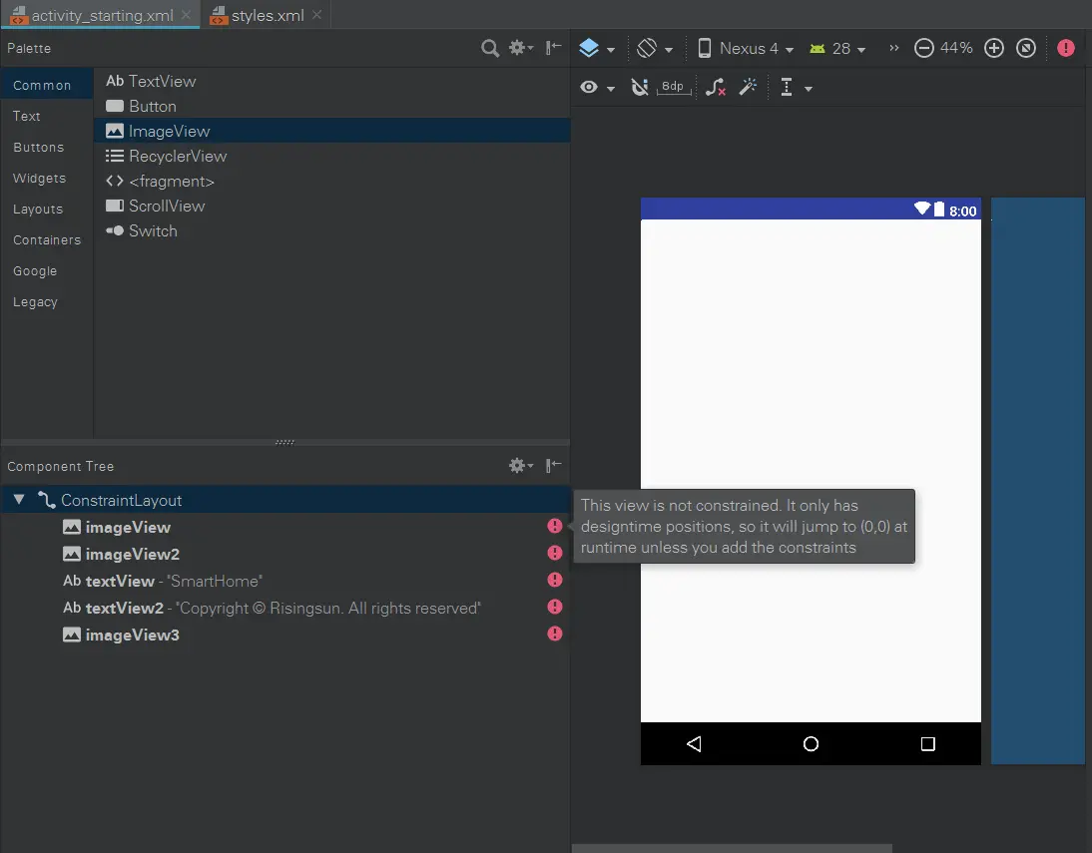Click the zoom to fit screen icon

point(1026,48)
